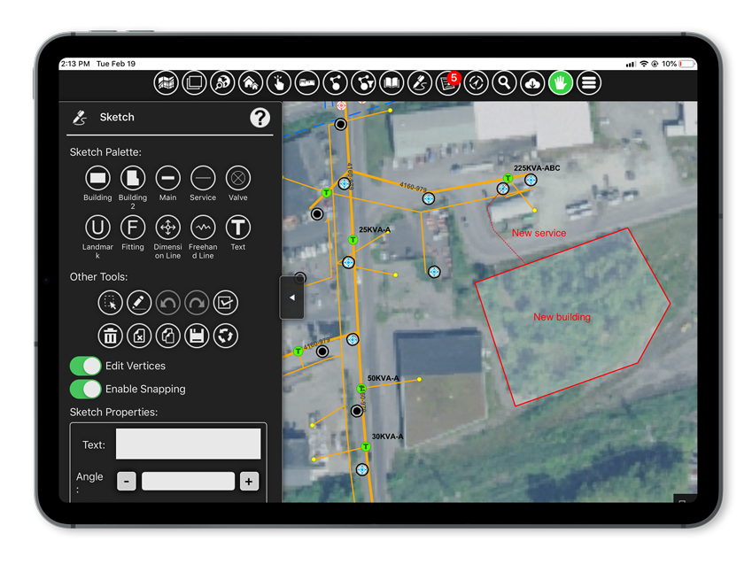
Task: Collapse the Sketch panel with arrow tab
Action: 291,297
